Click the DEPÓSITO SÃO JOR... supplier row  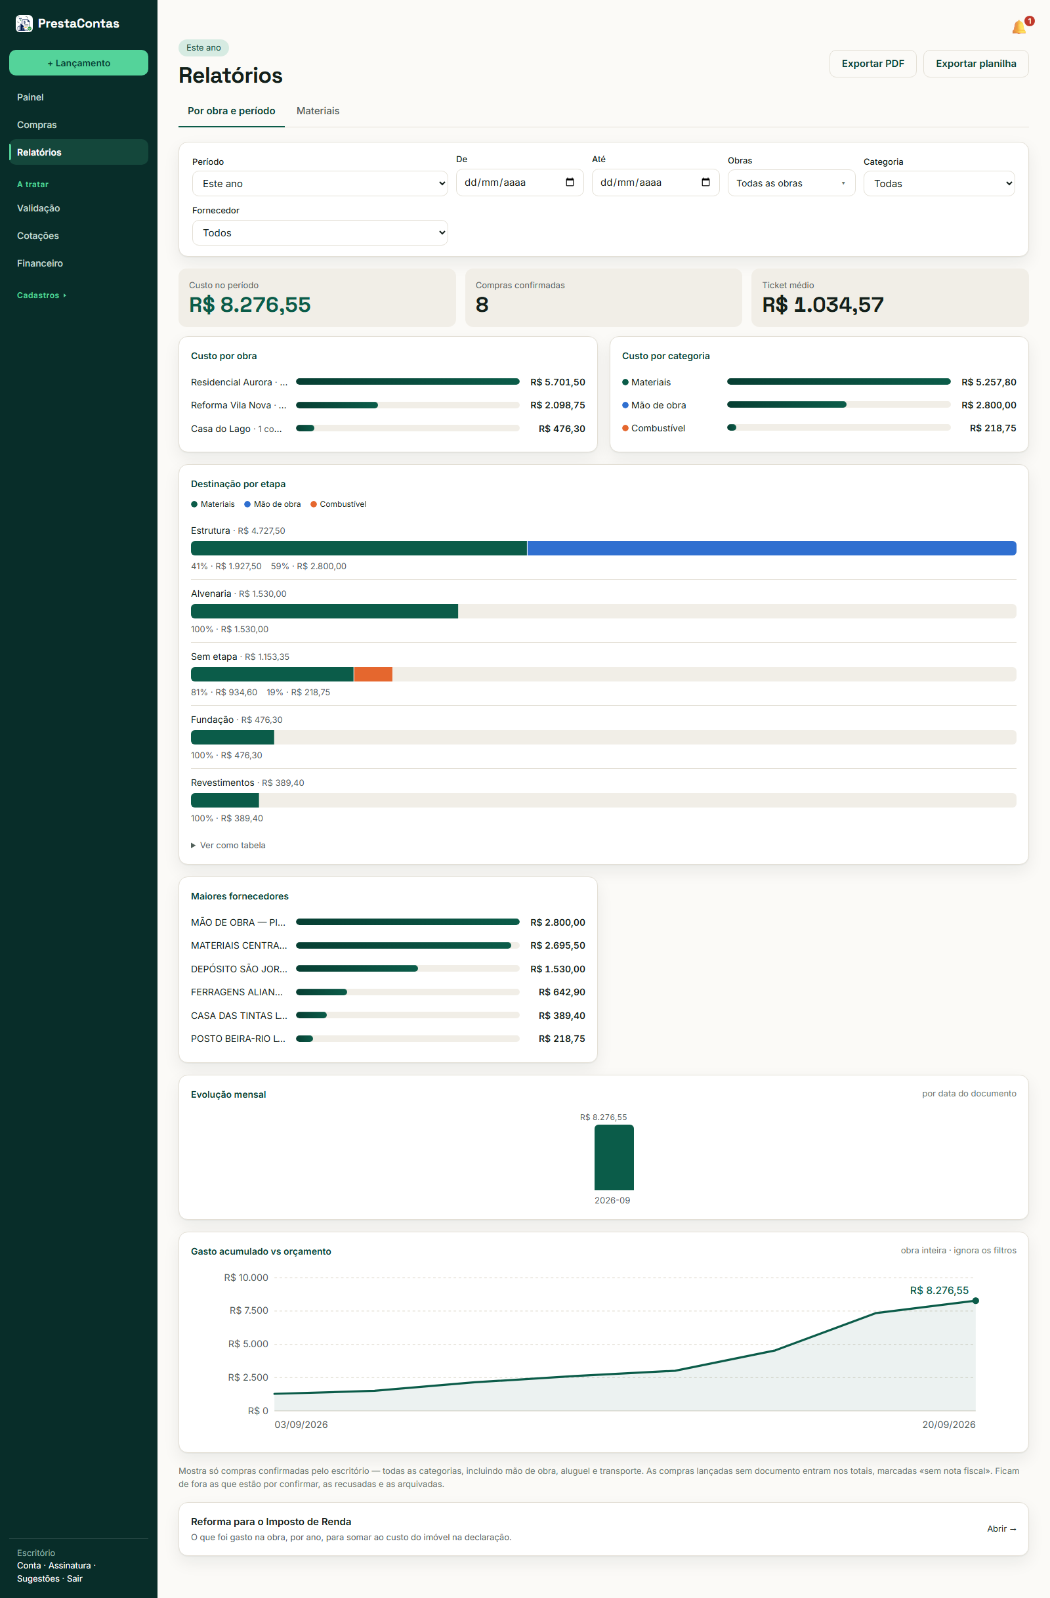pos(388,969)
